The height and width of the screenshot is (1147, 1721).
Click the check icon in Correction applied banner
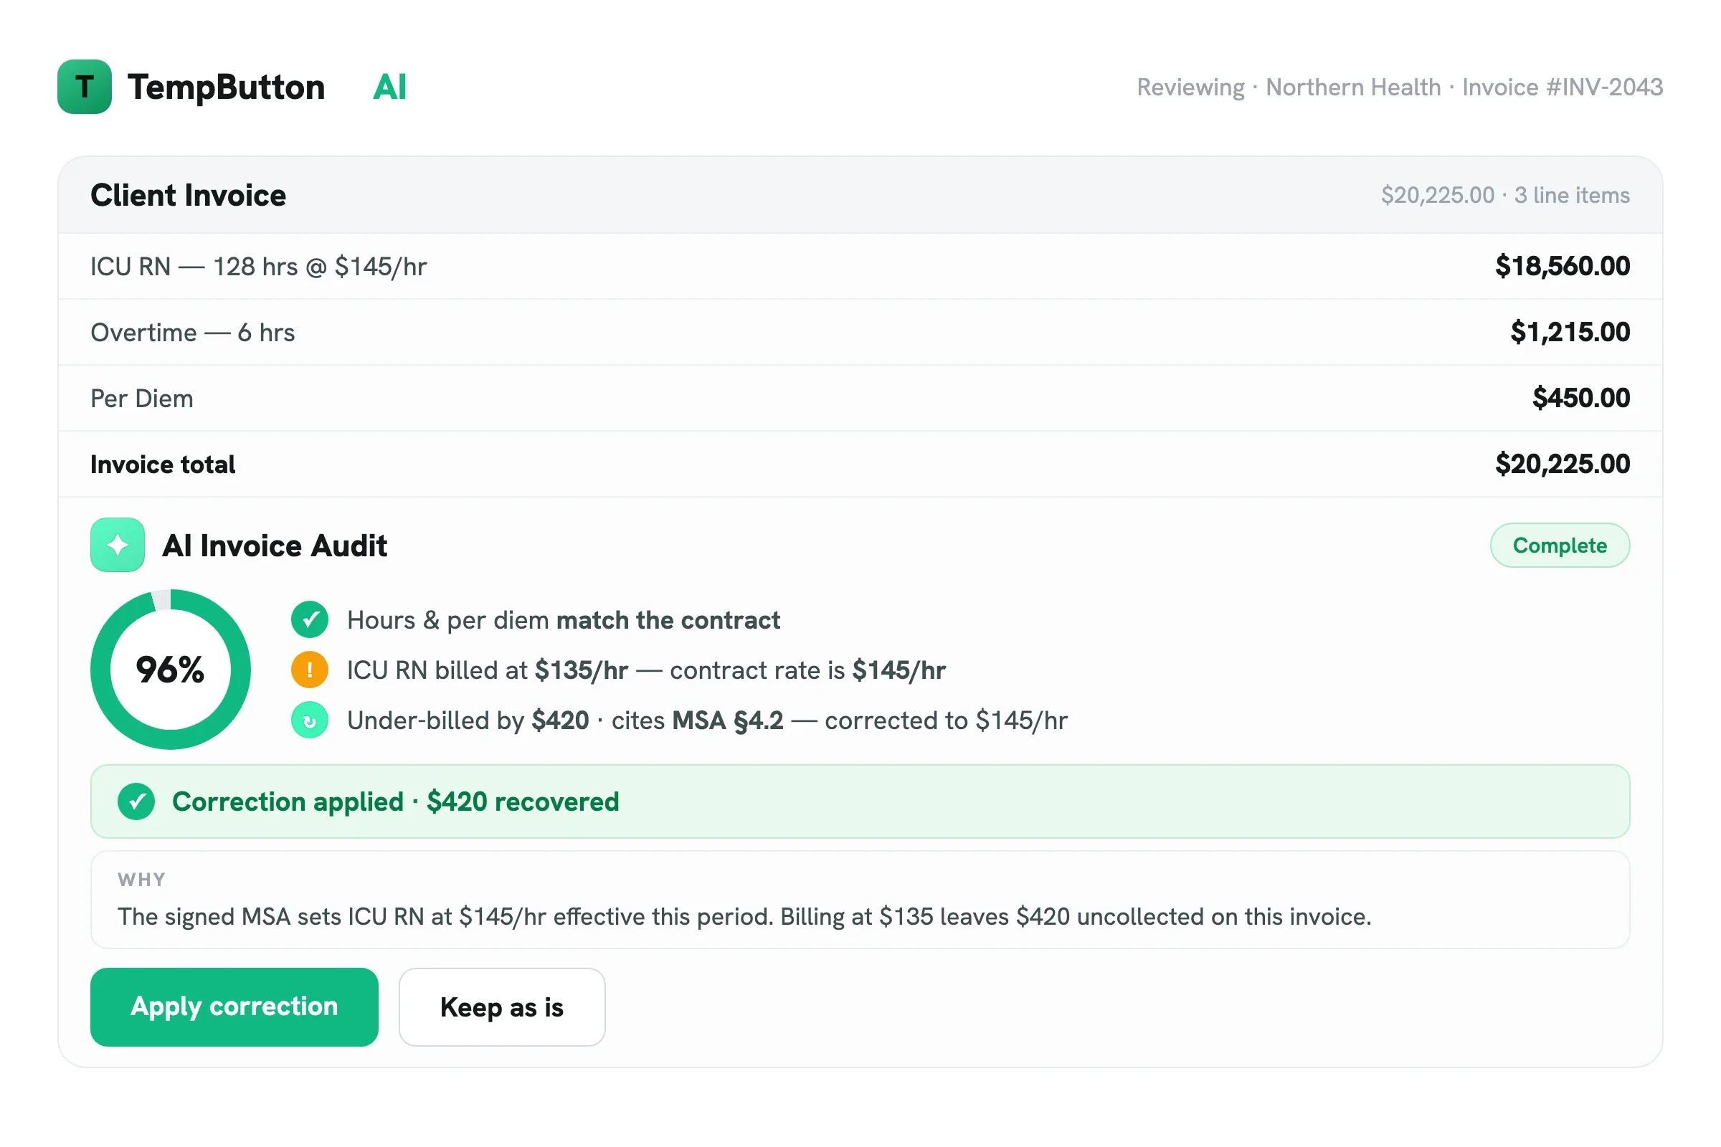(x=136, y=801)
